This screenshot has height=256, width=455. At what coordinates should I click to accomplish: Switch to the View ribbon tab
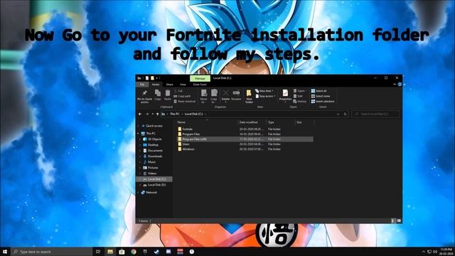[183, 85]
